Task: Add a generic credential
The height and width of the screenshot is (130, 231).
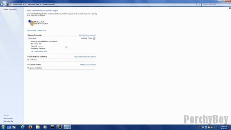Action: click(x=88, y=65)
